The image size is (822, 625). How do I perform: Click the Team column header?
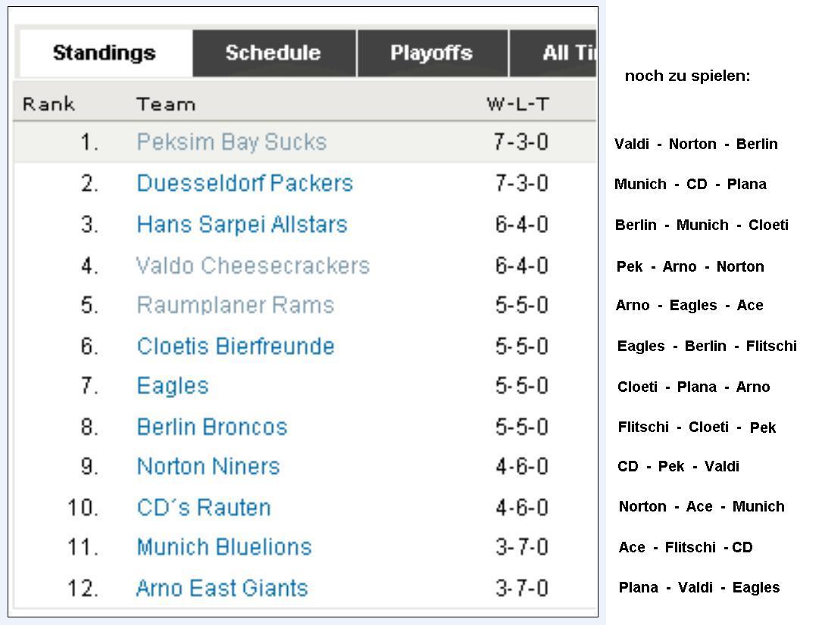(165, 104)
